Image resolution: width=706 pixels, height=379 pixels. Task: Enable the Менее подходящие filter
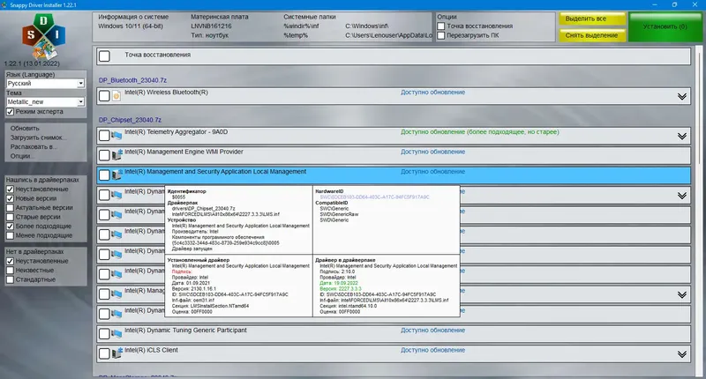pos(10,235)
